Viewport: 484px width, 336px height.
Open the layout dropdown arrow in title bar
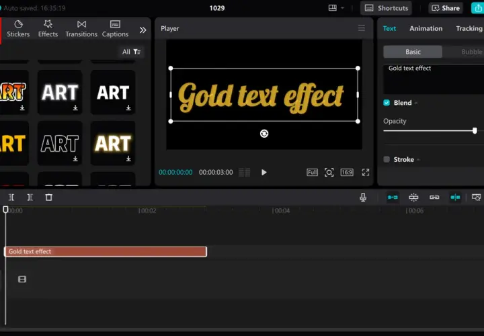click(x=342, y=8)
